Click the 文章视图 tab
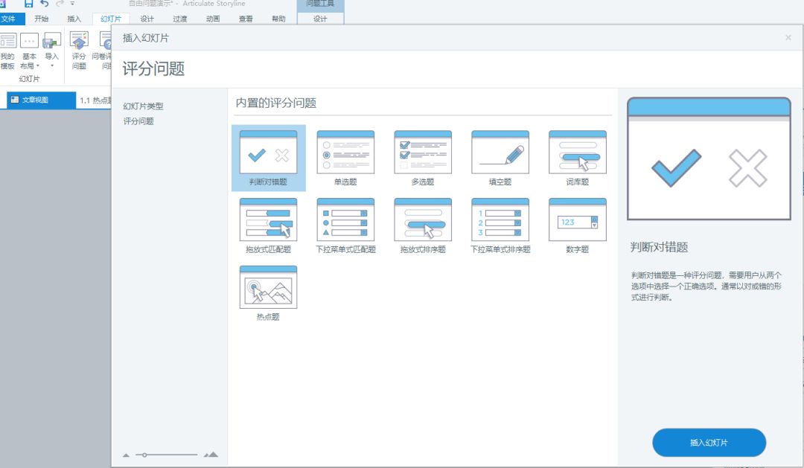 click(41, 100)
